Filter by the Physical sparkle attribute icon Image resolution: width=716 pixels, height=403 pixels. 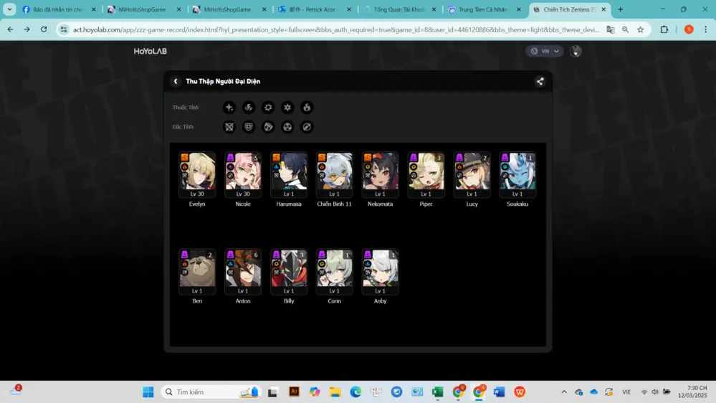point(229,108)
